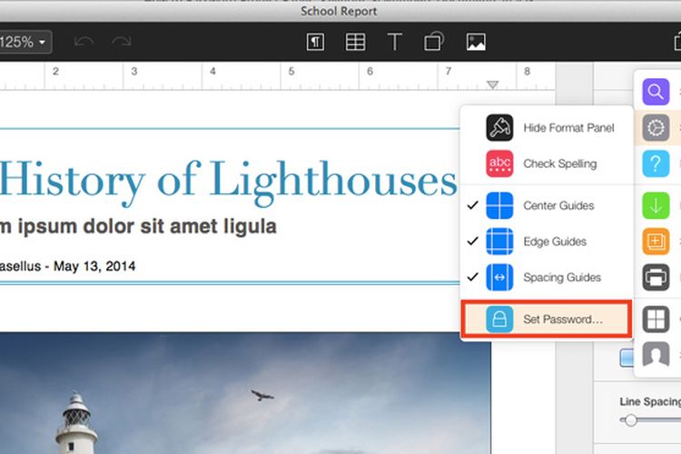Click the gray gear settings icon

pos(656,128)
